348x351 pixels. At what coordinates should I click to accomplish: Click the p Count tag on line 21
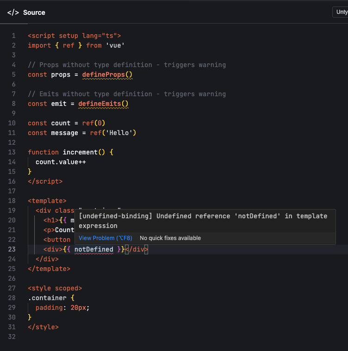(x=59, y=230)
